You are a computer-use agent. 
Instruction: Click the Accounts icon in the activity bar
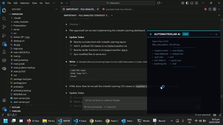point(4,100)
